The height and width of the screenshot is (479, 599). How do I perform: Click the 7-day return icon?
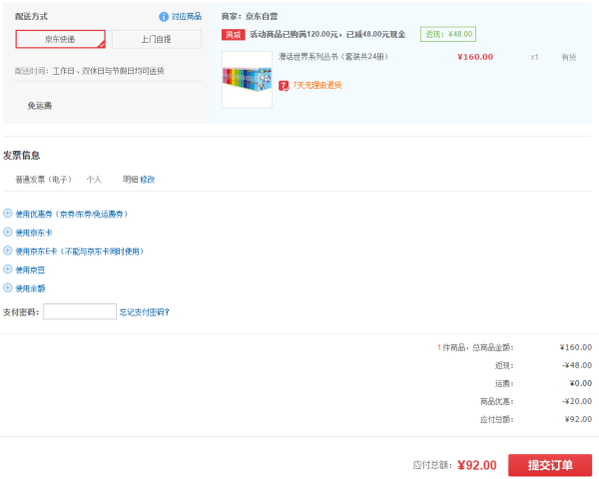coord(284,86)
